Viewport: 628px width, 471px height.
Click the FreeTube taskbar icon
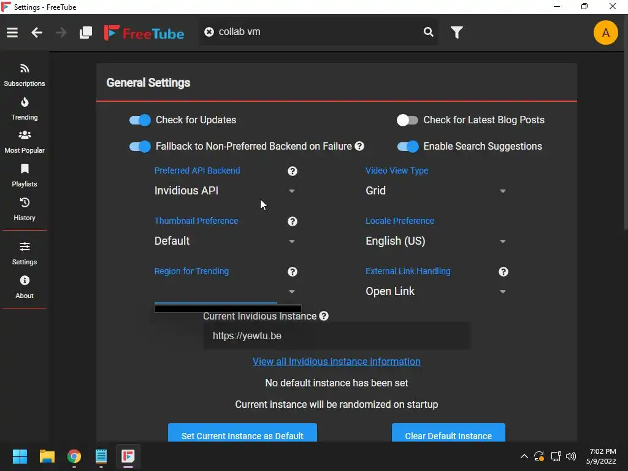tap(128, 456)
